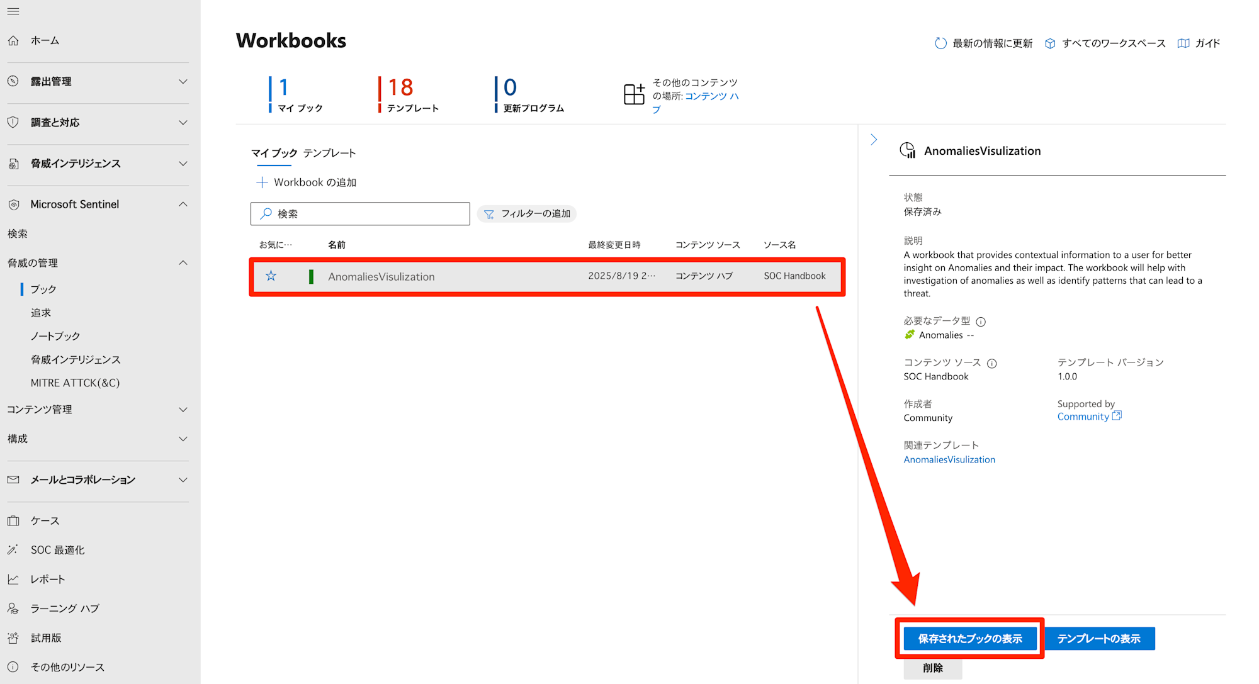Screen dimensions: 1259x684
Task: Click the funnel filter icon
Action: (x=488, y=215)
